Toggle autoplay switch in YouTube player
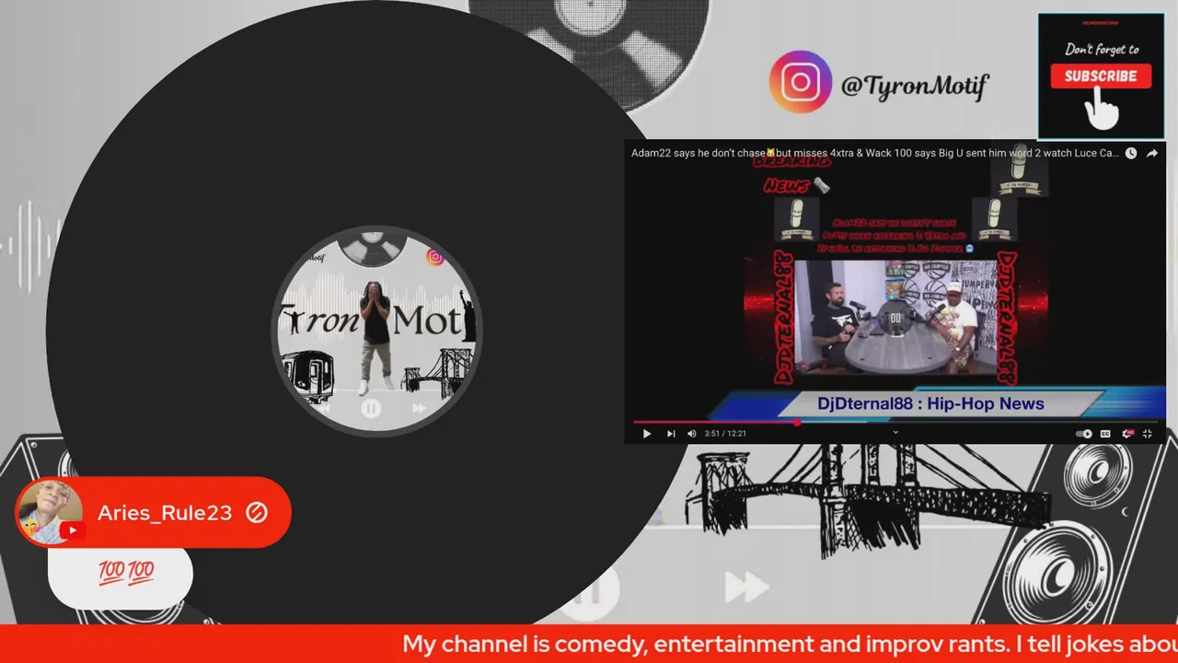 1084,434
